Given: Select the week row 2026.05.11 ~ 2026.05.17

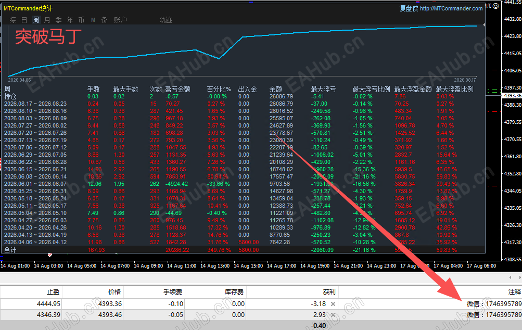Looking at the screenshot, I should [x=35, y=206].
